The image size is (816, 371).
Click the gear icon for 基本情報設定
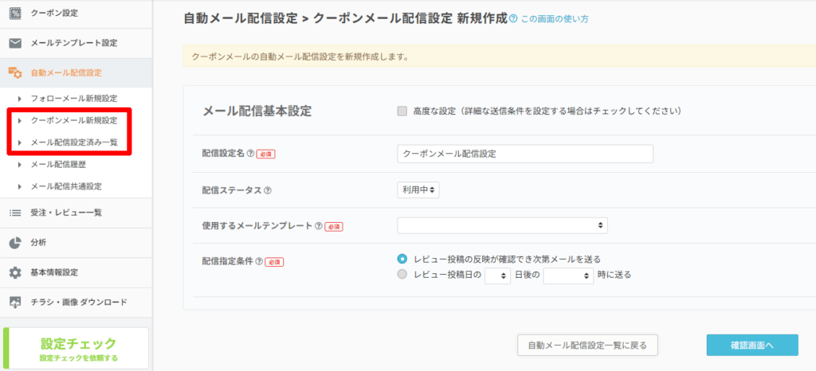tap(14, 272)
